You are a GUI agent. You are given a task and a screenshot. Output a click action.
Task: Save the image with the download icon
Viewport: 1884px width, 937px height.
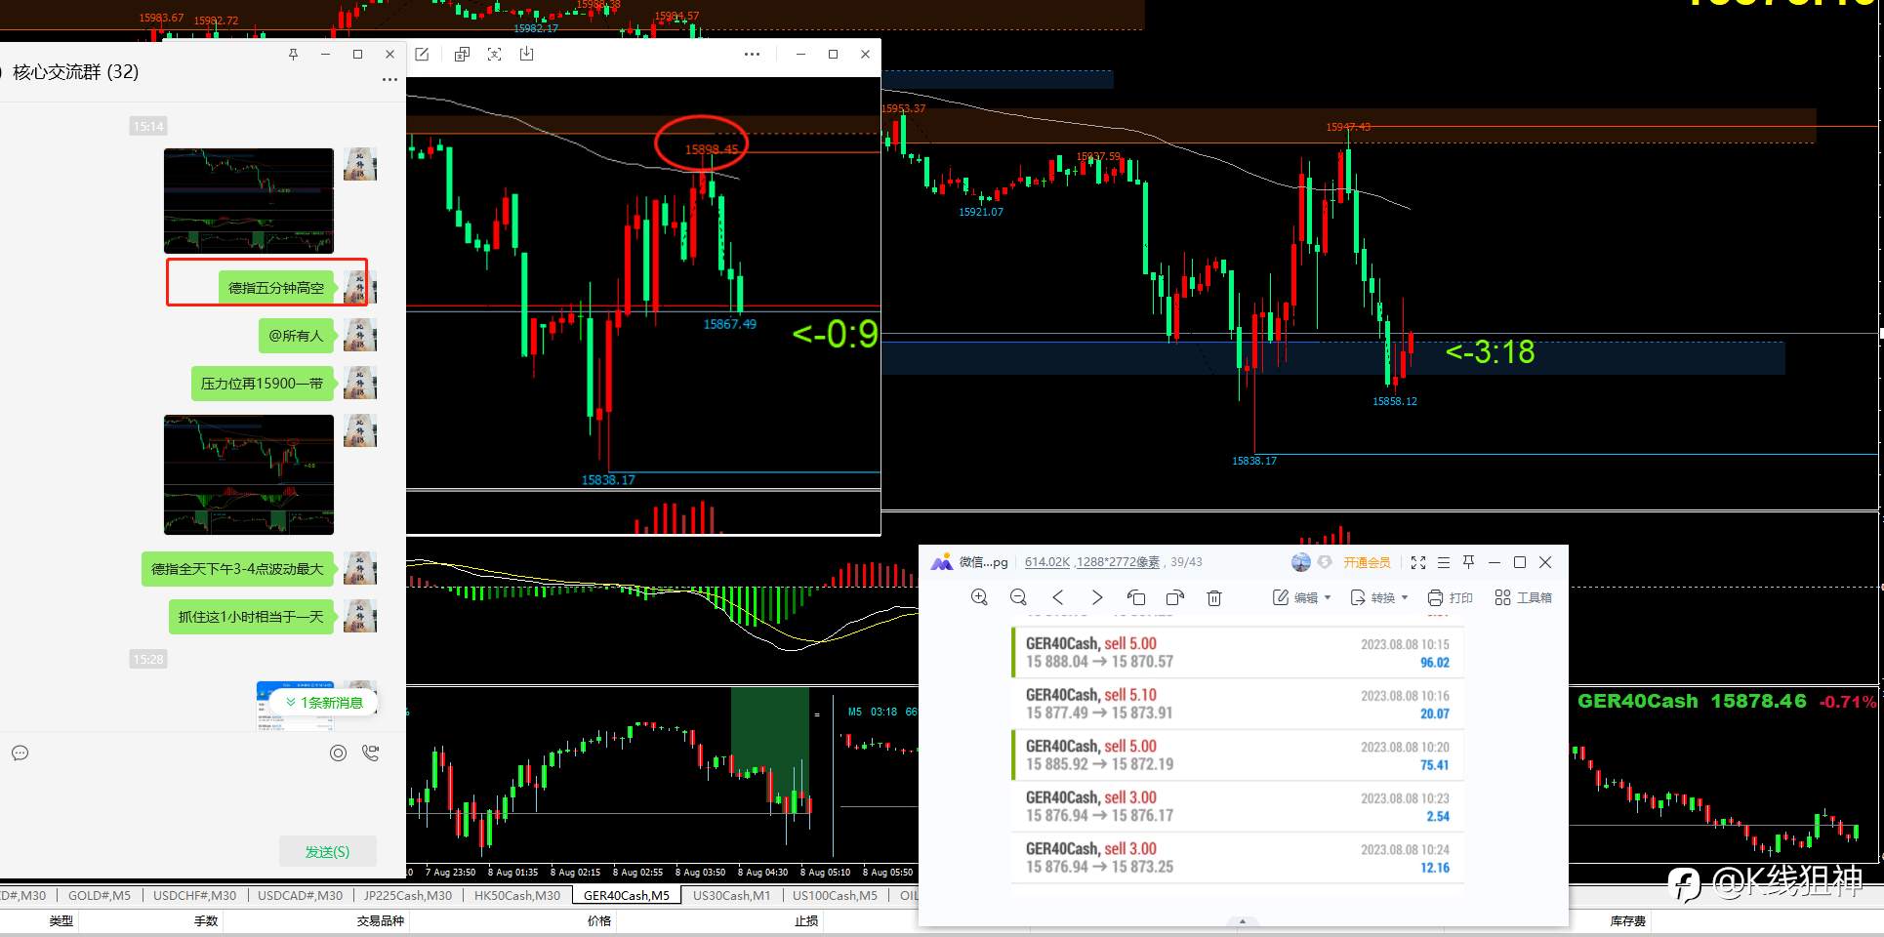point(527,54)
